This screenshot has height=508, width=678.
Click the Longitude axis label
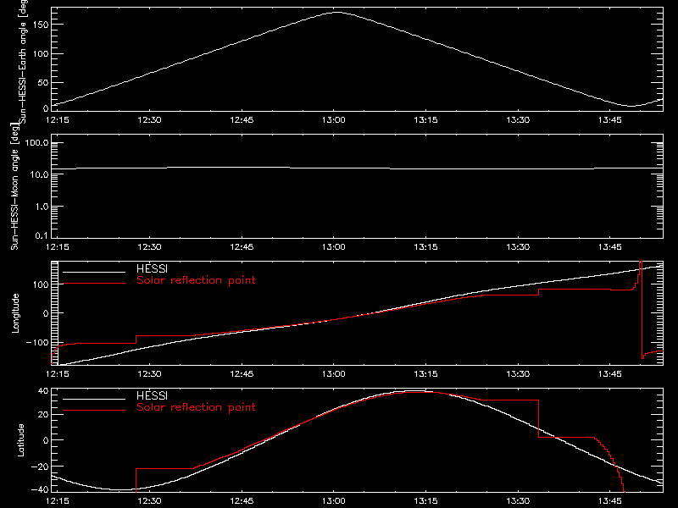coord(15,313)
